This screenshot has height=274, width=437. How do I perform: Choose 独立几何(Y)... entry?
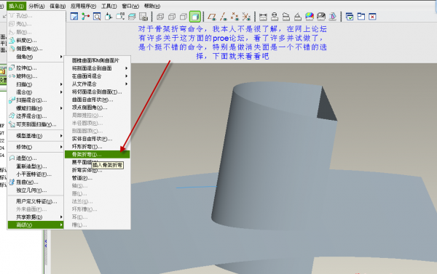[x=36, y=190]
